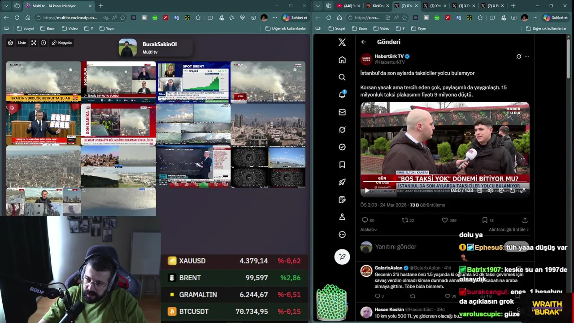Open X more options circle in sidebar

tap(342, 234)
